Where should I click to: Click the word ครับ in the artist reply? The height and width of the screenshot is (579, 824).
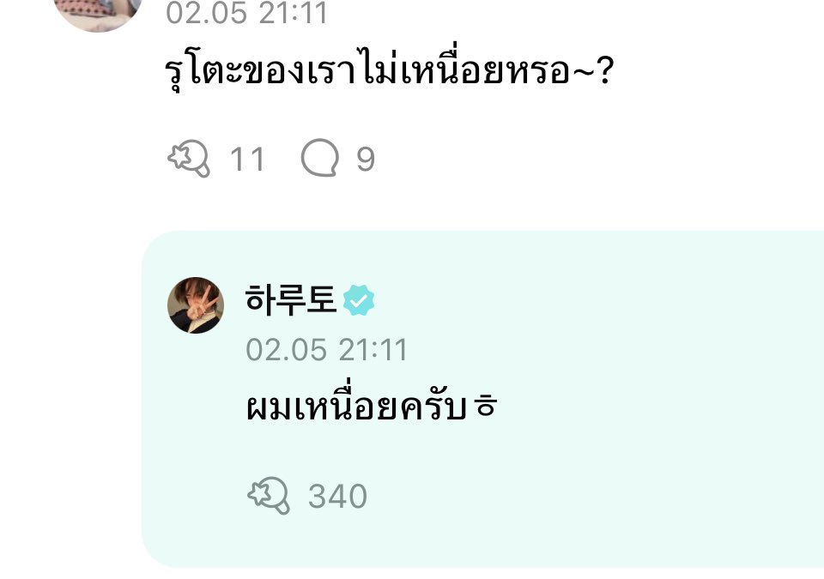pyautogui.click(x=433, y=406)
